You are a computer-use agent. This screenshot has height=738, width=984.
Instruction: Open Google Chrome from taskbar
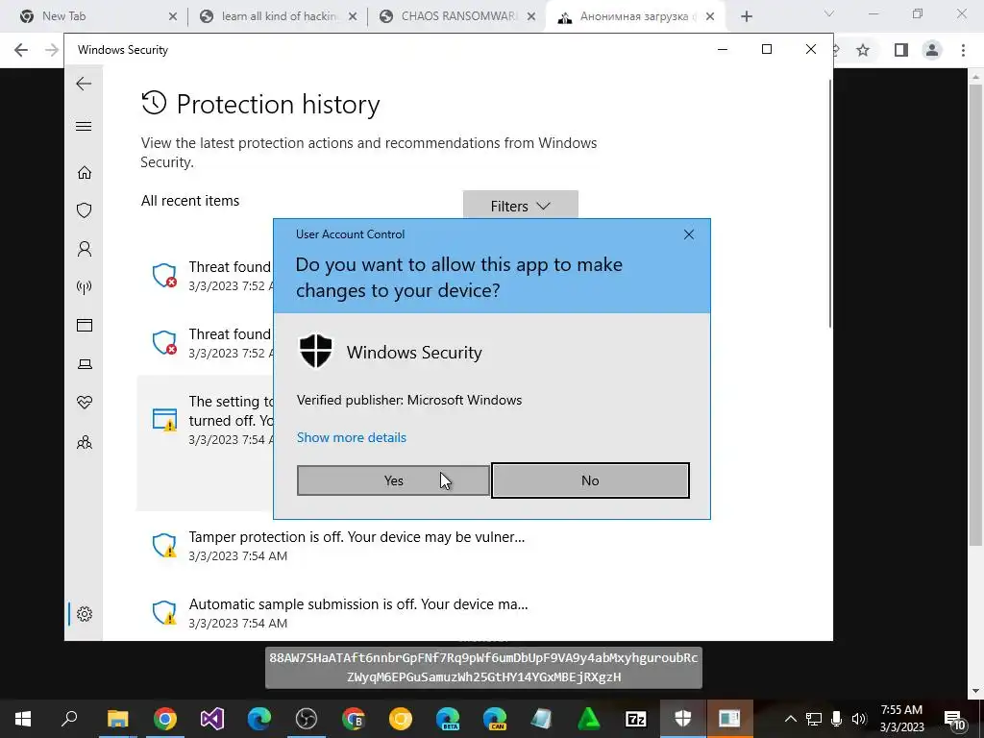click(x=165, y=719)
